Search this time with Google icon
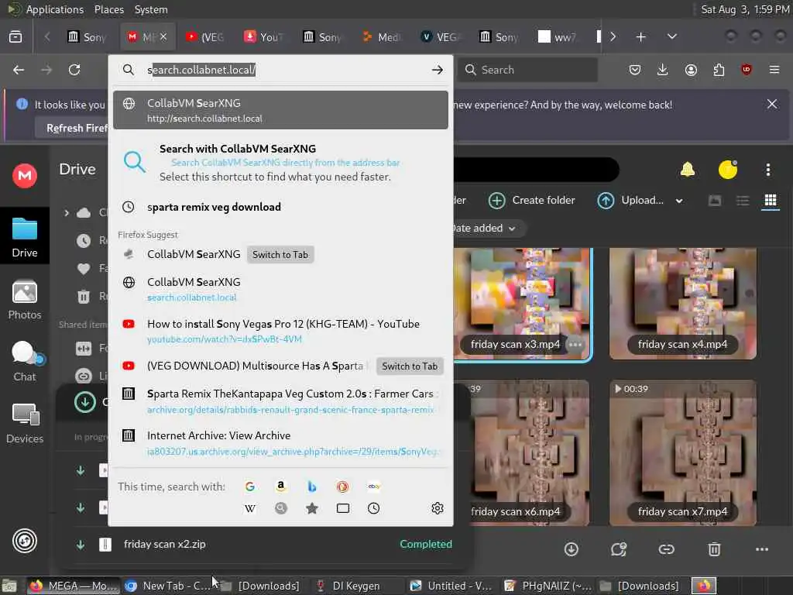The image size is (793, 595). pos(250,487)
